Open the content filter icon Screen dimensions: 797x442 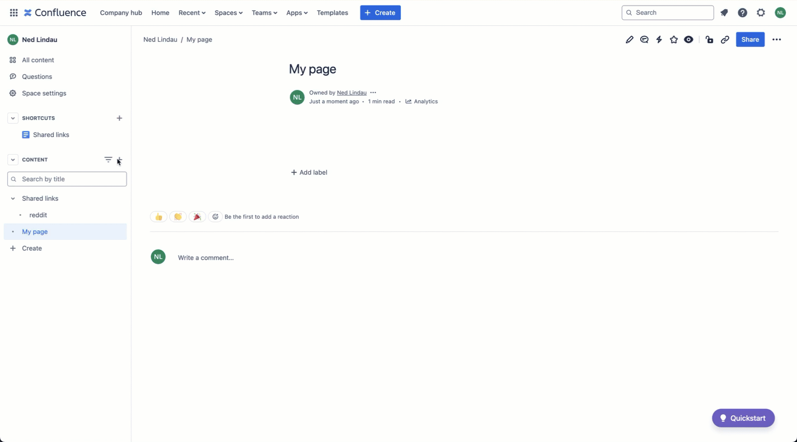click(x=108, y=160)
